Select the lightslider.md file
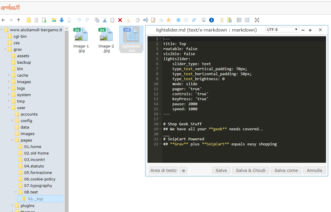The height and width of the screenshot is (212, 331). click(131, 40)
